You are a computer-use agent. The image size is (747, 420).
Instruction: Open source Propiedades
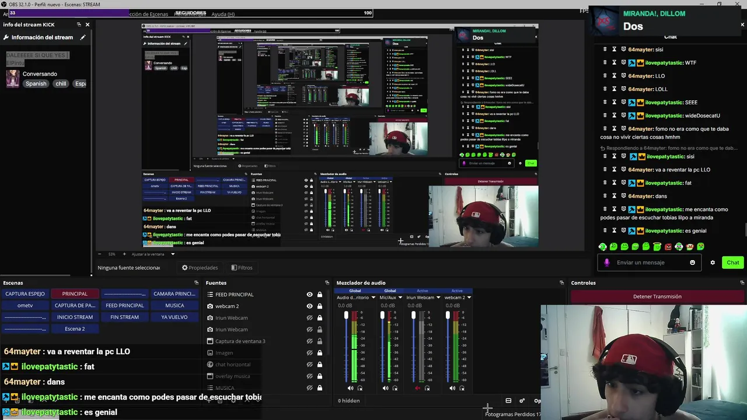click(200, 268)
